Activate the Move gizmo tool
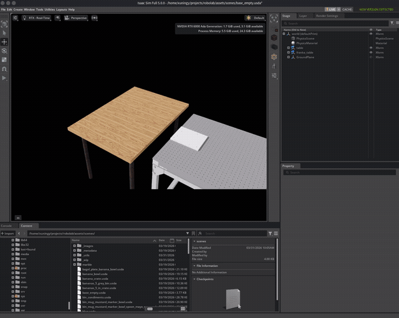 click(5, 41)
